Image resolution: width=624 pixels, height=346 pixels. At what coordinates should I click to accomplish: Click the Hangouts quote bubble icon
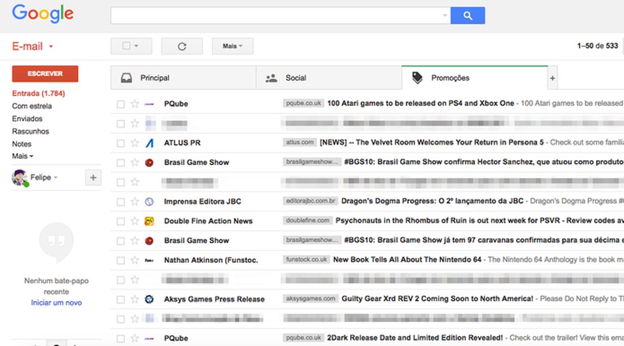pyautogui.click(x=56, y=242)
